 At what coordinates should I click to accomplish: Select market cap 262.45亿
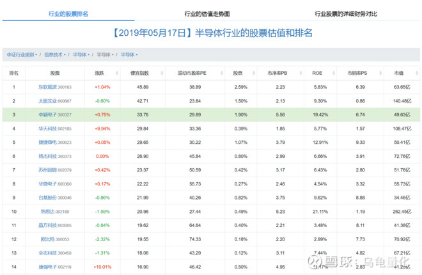(402, 212)
